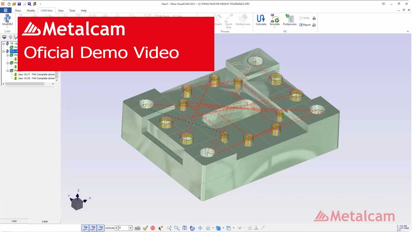Select Geo 13\17 PW Complete skimming item

pos(36,74)
